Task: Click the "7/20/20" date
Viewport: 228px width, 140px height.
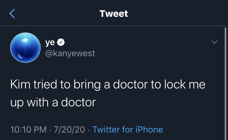Action: pos(69,129)
